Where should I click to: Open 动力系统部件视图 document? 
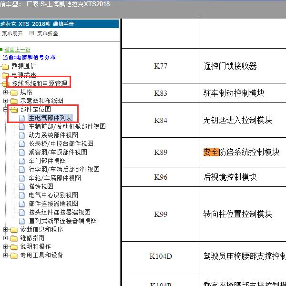(x=53, y=135)
